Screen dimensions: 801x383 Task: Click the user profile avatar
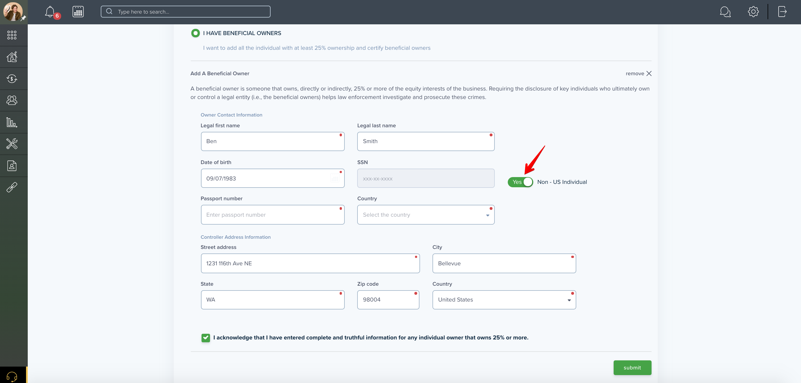(13, 12)
